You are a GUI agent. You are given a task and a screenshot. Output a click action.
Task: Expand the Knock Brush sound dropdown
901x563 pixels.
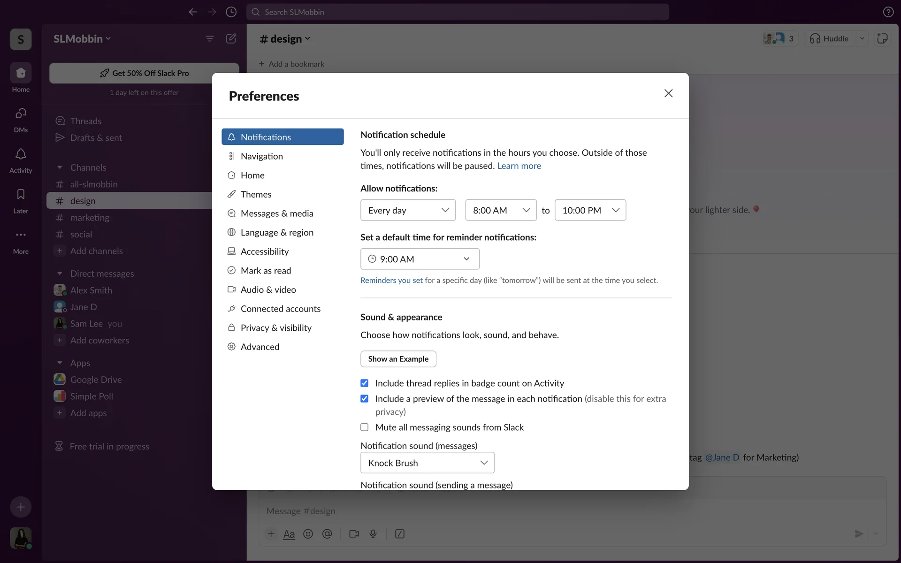[427, 463]
